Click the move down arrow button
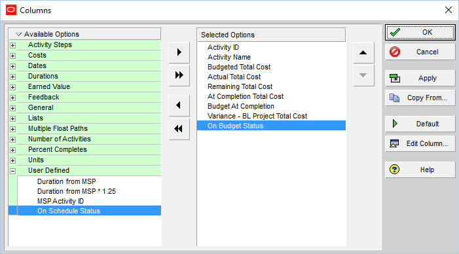 click(363, 75)
